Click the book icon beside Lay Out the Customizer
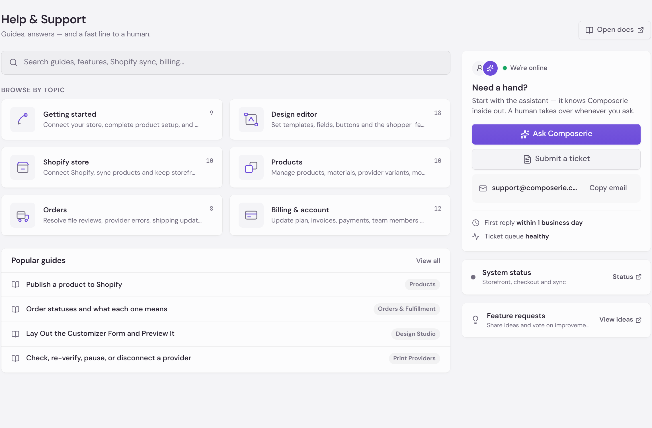 [x=15, y=334]
